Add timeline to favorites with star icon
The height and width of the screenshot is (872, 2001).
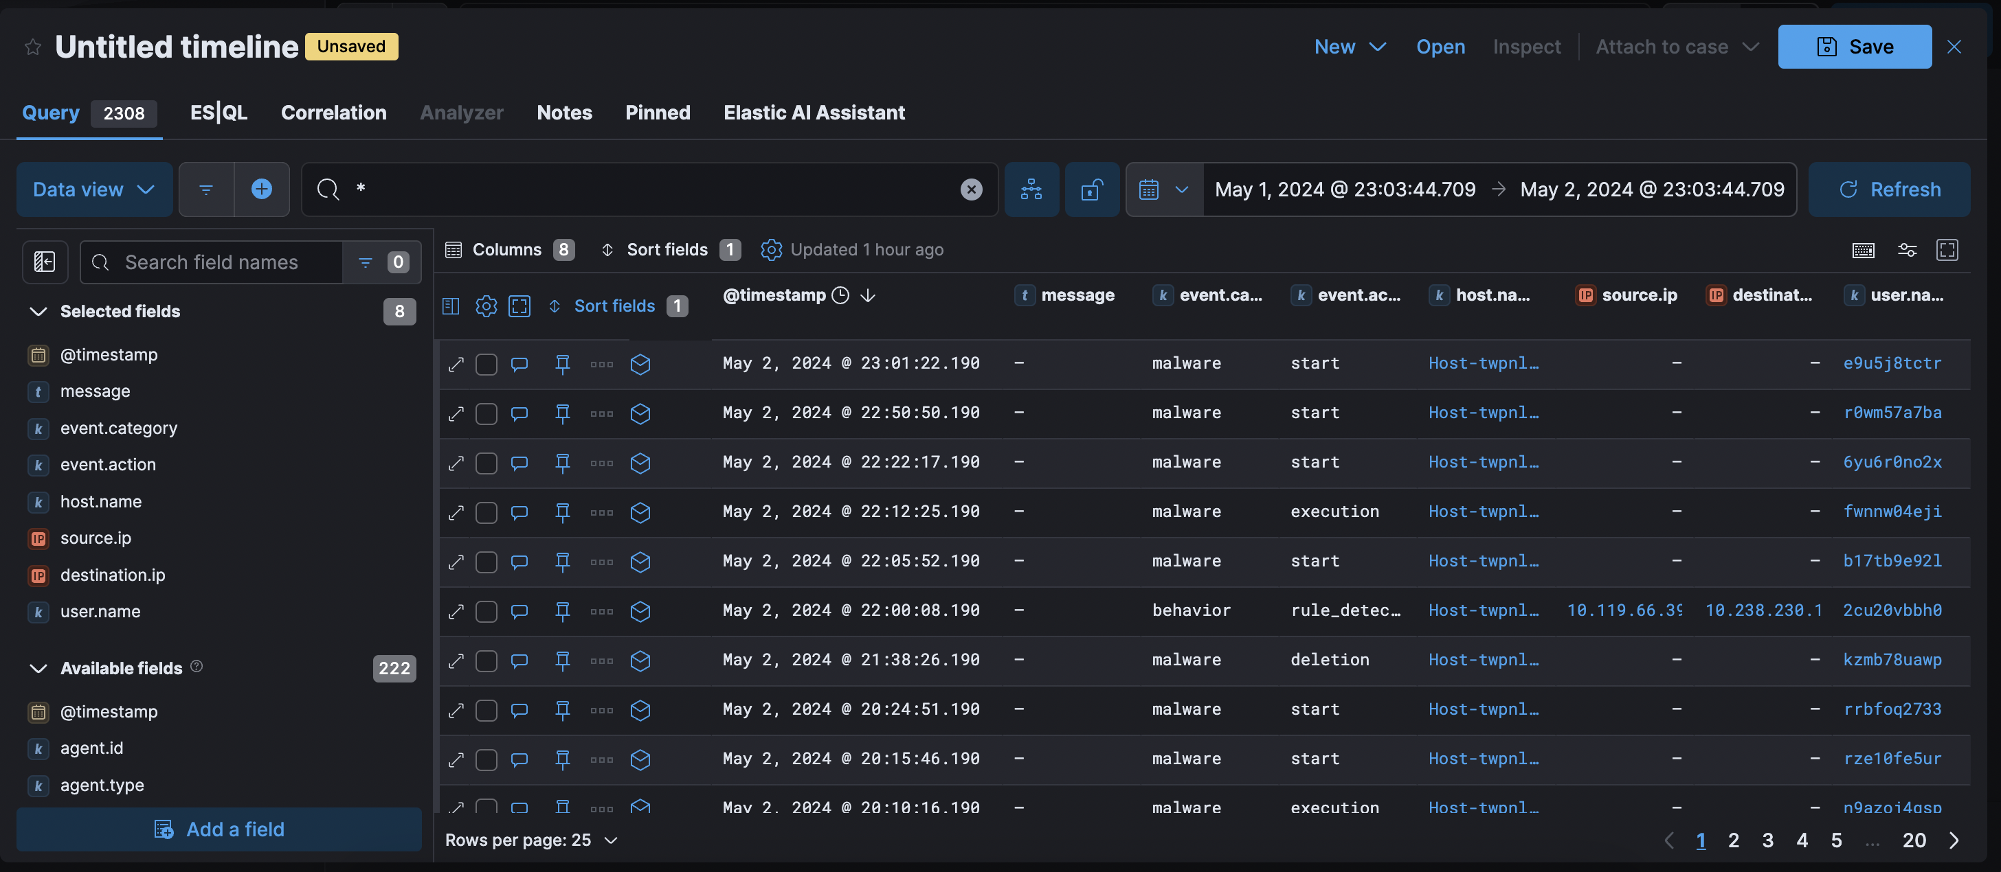tap(32, 47)
